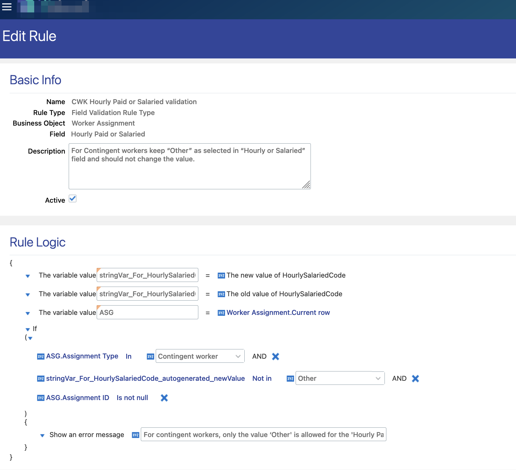The image size is (516, 470).
Task: Click the second stringVar_For_HourlySalaried variable field
Action: pyautogui.click(x=147, y=294)
